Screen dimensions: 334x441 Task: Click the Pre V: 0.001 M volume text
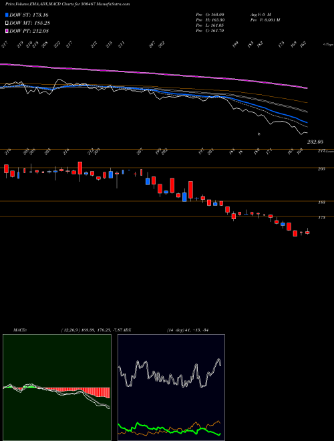pos(265,20)
